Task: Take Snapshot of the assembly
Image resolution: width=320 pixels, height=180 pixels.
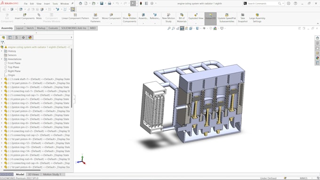Action: (x=243, y=18)
